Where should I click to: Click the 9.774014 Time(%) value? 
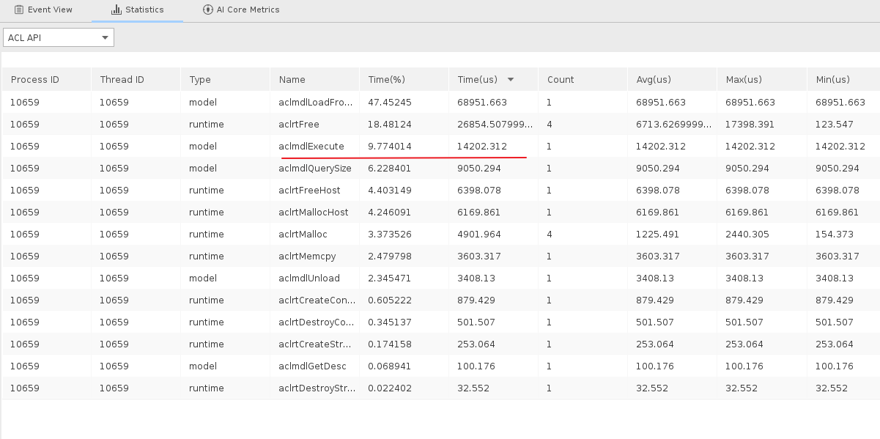390,147
